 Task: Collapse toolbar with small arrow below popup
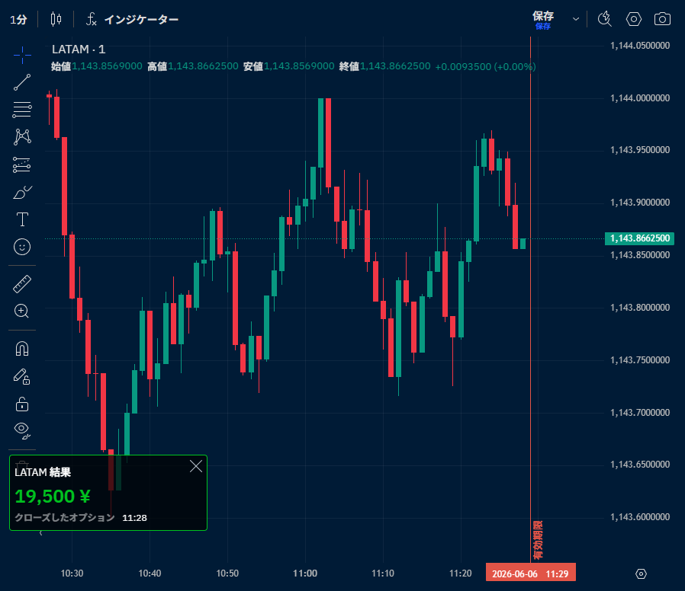click(40, 533)
